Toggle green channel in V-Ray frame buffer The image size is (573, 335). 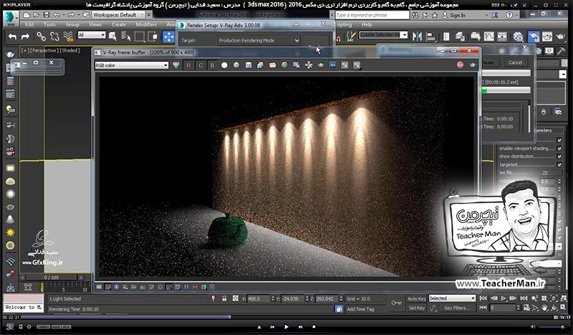(201, 65)
